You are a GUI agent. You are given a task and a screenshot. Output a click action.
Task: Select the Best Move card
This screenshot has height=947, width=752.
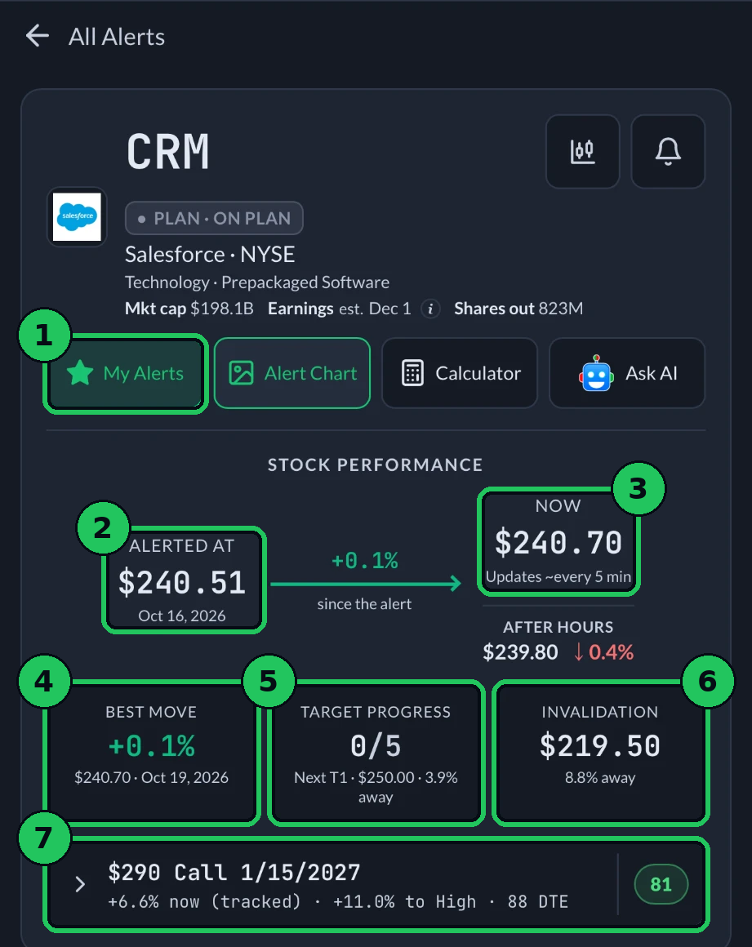(x=152, y=753)
